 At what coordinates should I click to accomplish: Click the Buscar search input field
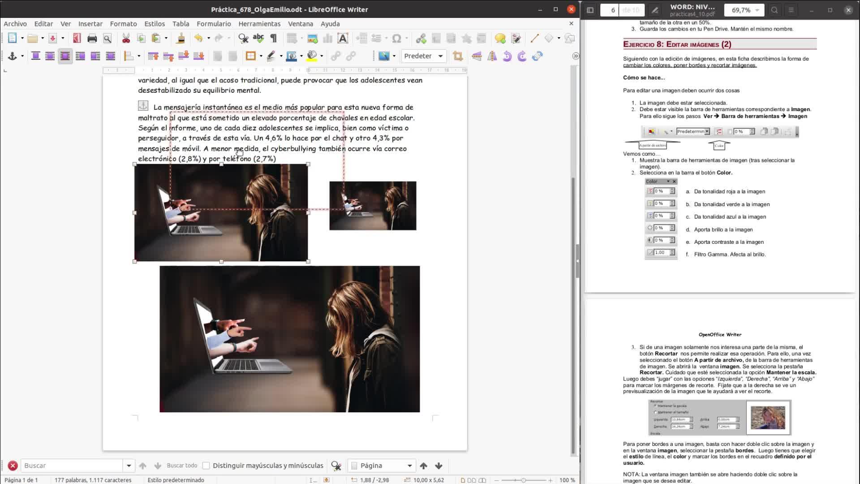pyautogui.click(x=72, y=466)
